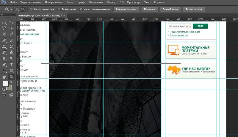Open the foreground color swatch
The width and height of the screenshot is (238, 137).
click(x=5, y=84)
